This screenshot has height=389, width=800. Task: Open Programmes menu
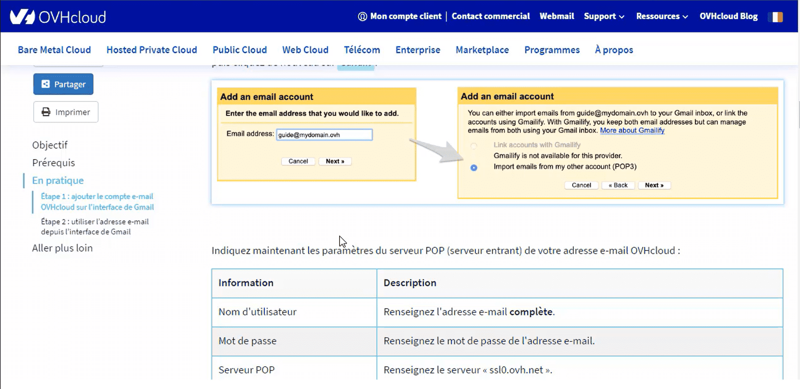tap(552, 50)
